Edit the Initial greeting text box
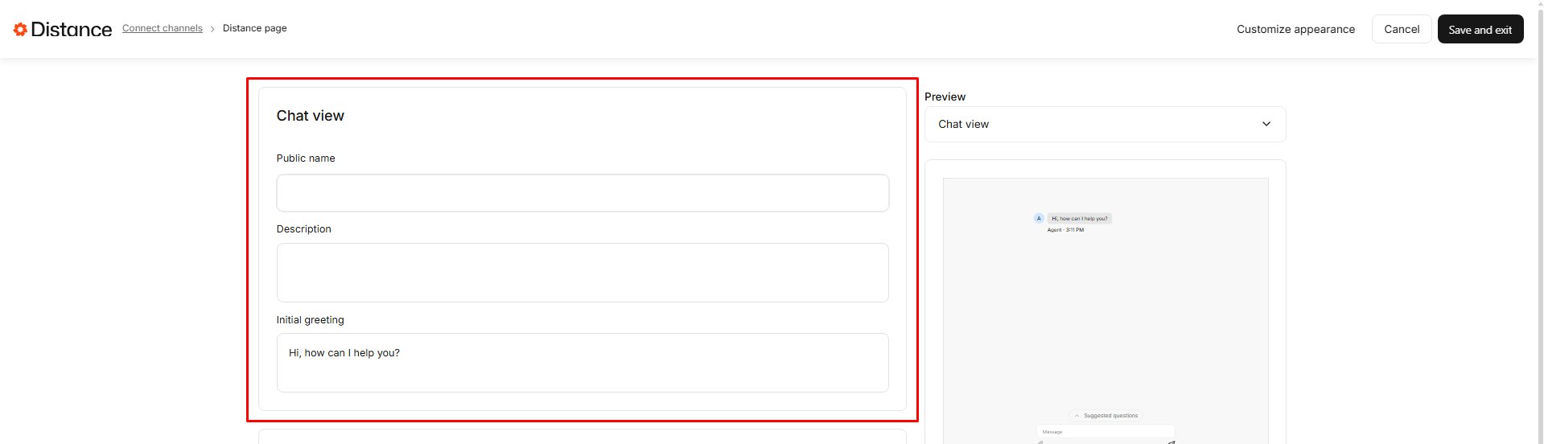The image size is (1544, 444). (x=582, y=363)
